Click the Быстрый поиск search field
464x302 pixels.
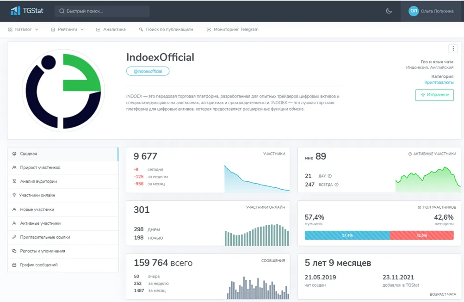click(x=102, y=11)
